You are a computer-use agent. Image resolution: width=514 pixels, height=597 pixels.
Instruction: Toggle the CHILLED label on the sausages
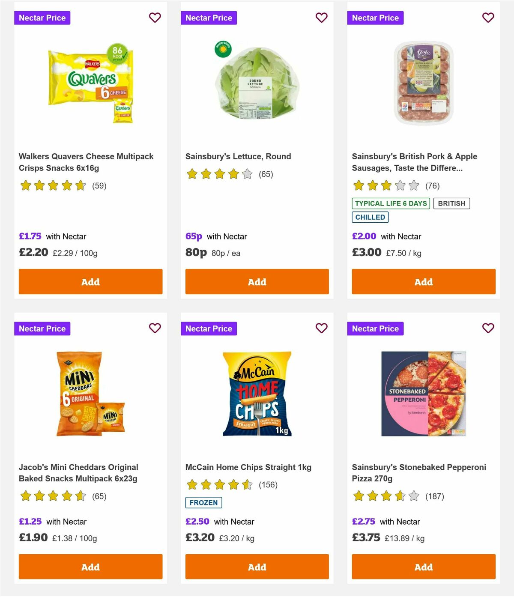click(x=370, y=217)
